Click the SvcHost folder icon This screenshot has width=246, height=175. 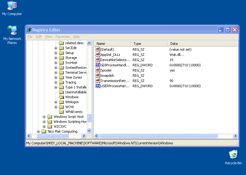click(61, 63)
